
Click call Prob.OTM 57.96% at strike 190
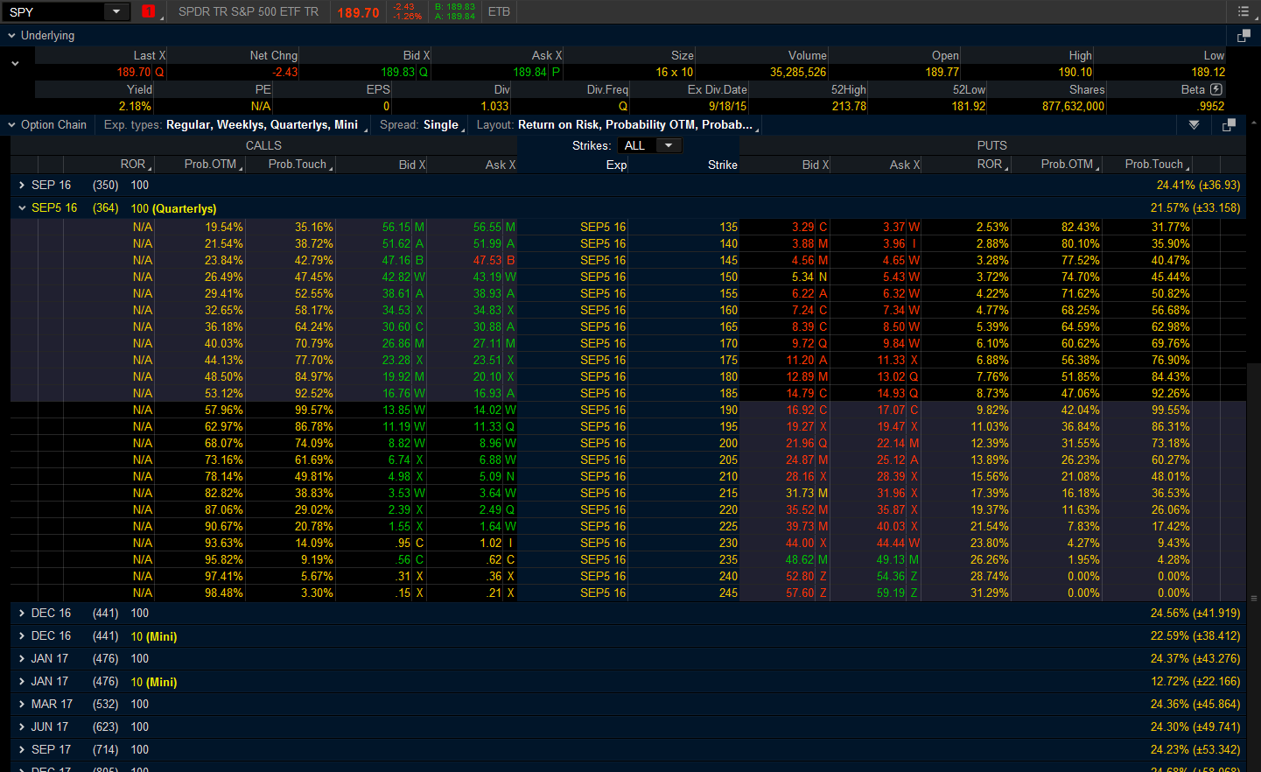coord(224,410)
